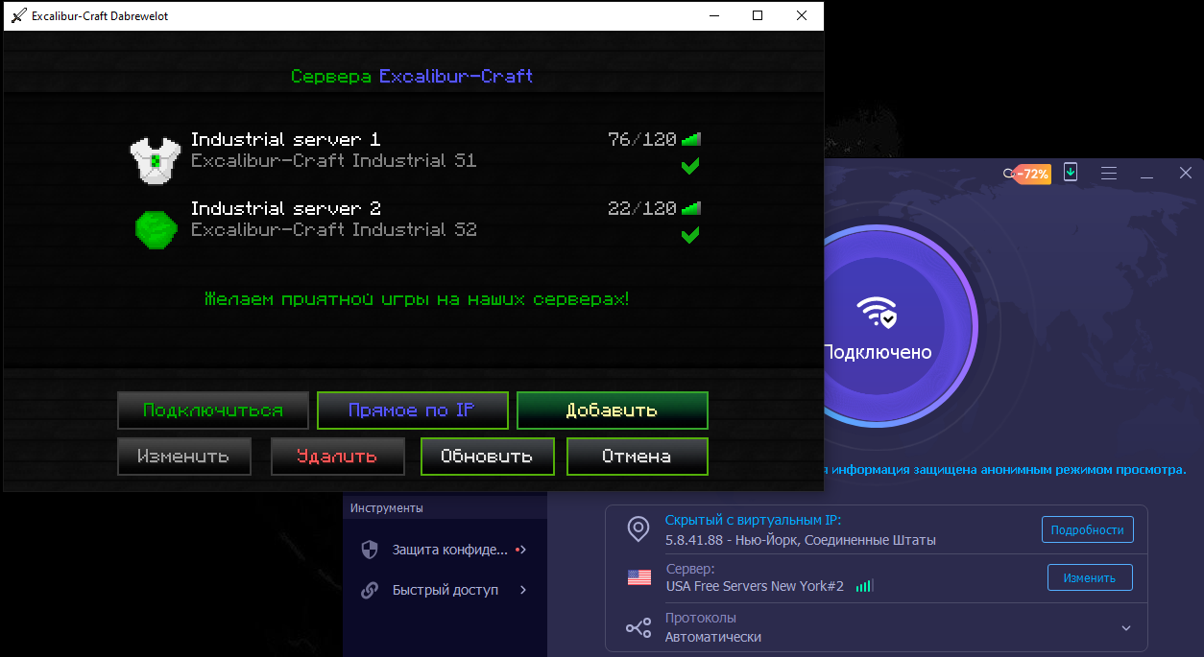Screen dimensions: 1204x657
Task: Click server signal strength bars for New York#2
Action: pyautogui.click(x=864, y=585)
